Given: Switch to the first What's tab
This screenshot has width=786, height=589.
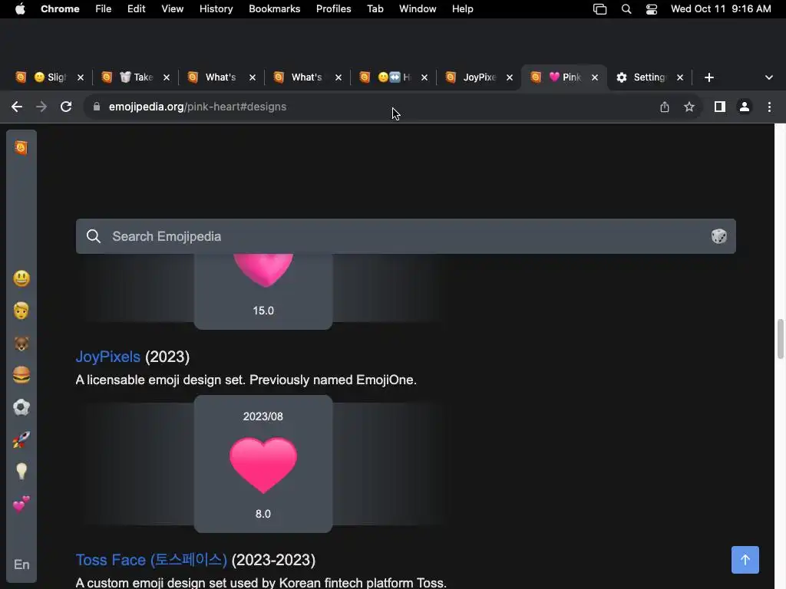Looking at the screenshot, I should coord(220,77).
